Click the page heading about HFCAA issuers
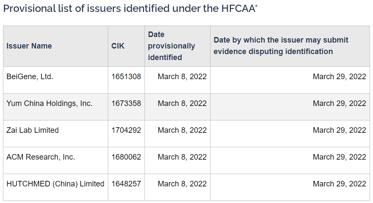This screenshot has height=203, width=373. point(130,9)
